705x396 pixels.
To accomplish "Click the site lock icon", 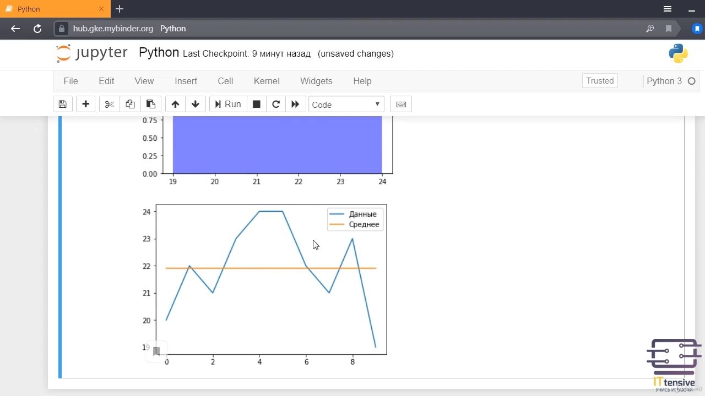I will click(x=62, y=29).
